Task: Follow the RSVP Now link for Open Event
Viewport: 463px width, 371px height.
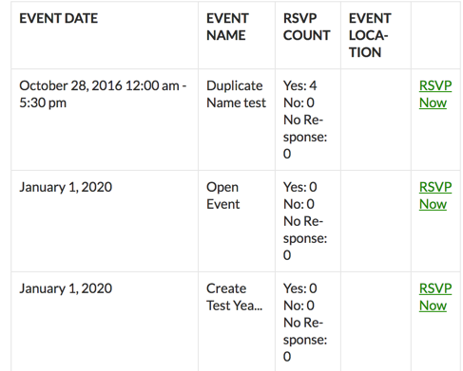Action: pos(435,195)
